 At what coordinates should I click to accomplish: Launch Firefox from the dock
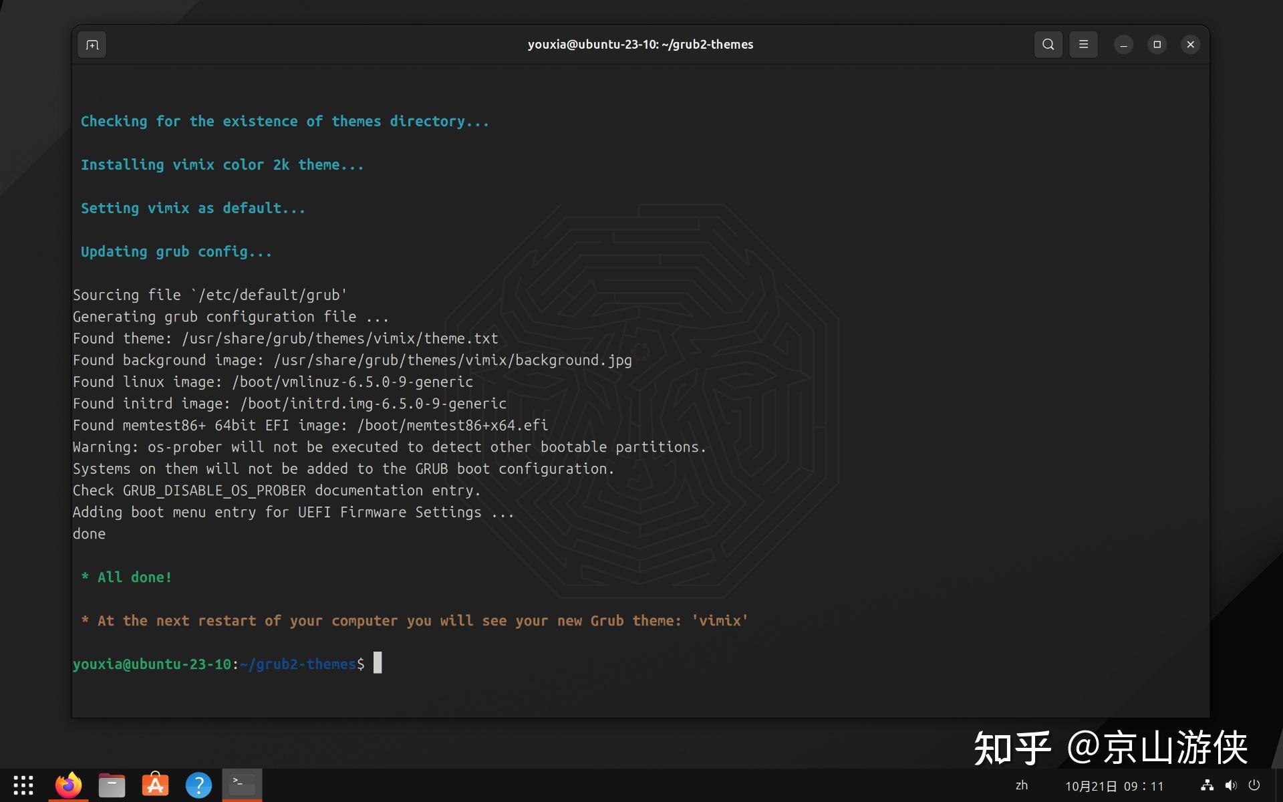click(x=67, y=785)
